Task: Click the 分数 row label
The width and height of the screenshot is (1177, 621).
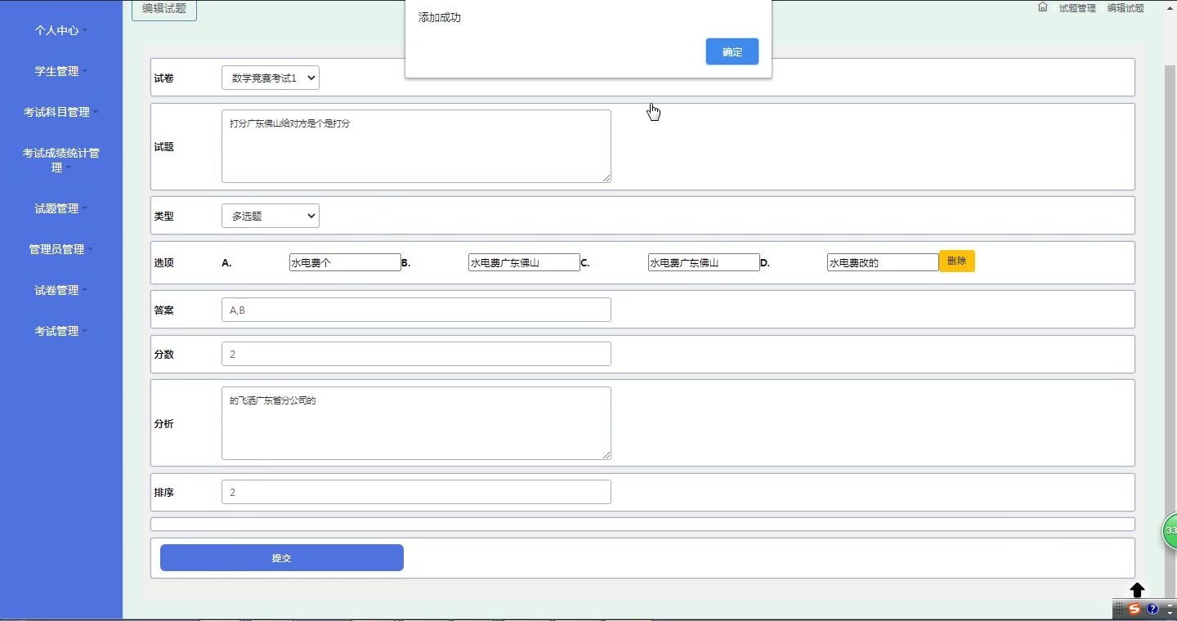Action: click(163, 354)
